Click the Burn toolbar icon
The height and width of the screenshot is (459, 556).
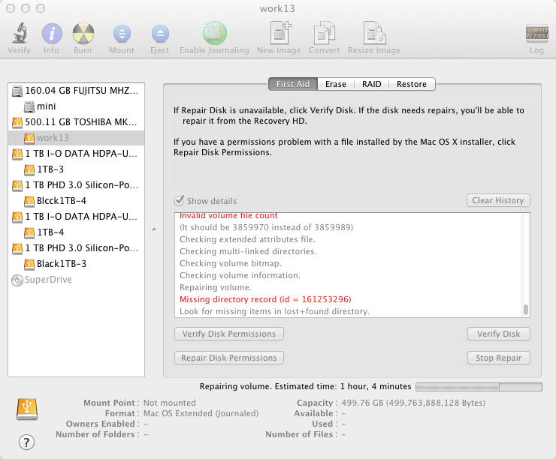point(83,33)
